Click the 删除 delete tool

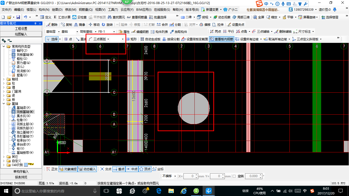pos(52,24)
